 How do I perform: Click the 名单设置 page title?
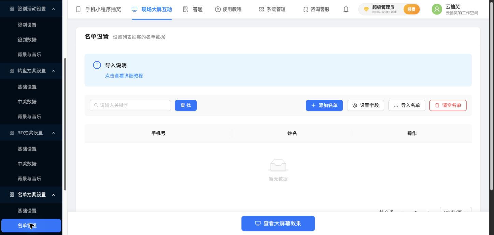pyautogui.click(x=97, y=37)
